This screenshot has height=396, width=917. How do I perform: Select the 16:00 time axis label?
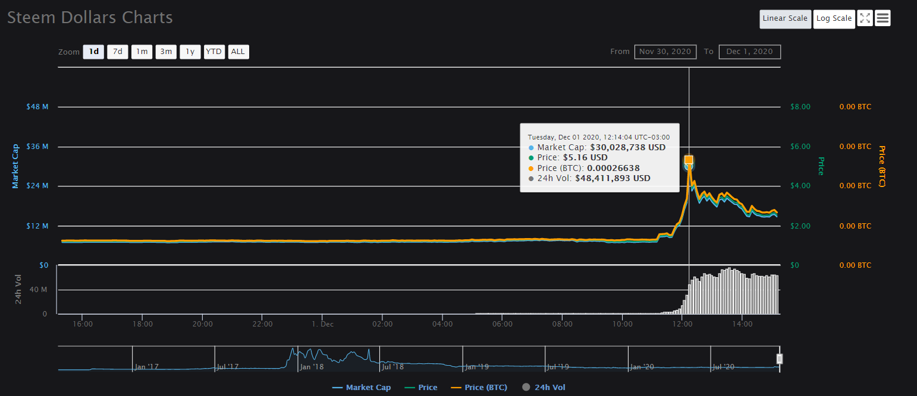pyautogui.click(x=82, y=324)
